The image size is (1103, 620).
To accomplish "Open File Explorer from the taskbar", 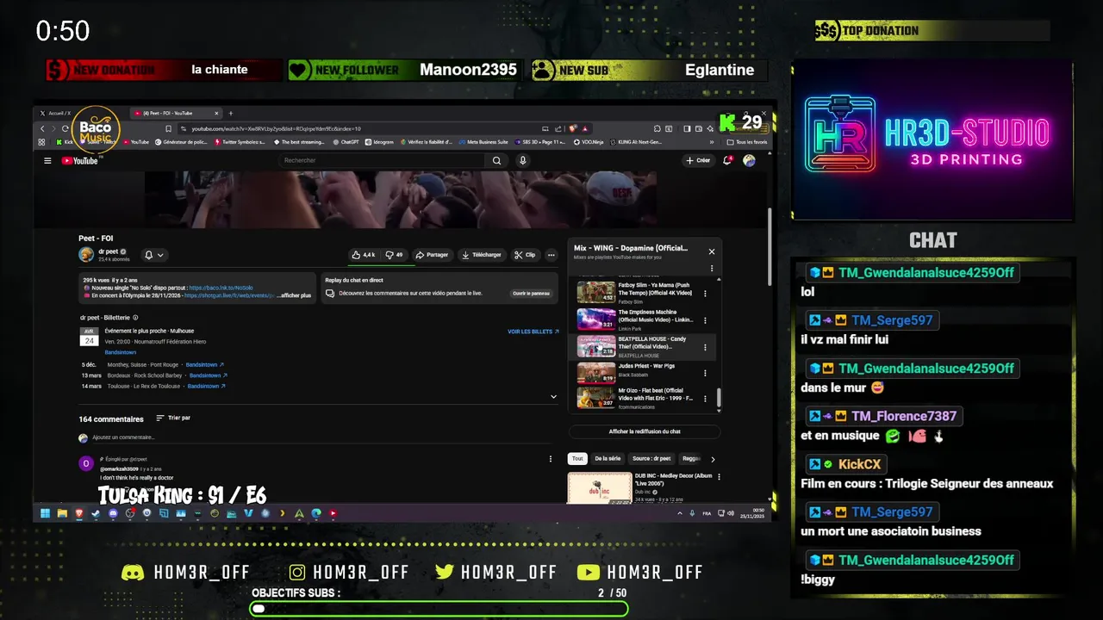I will point(62,513).
